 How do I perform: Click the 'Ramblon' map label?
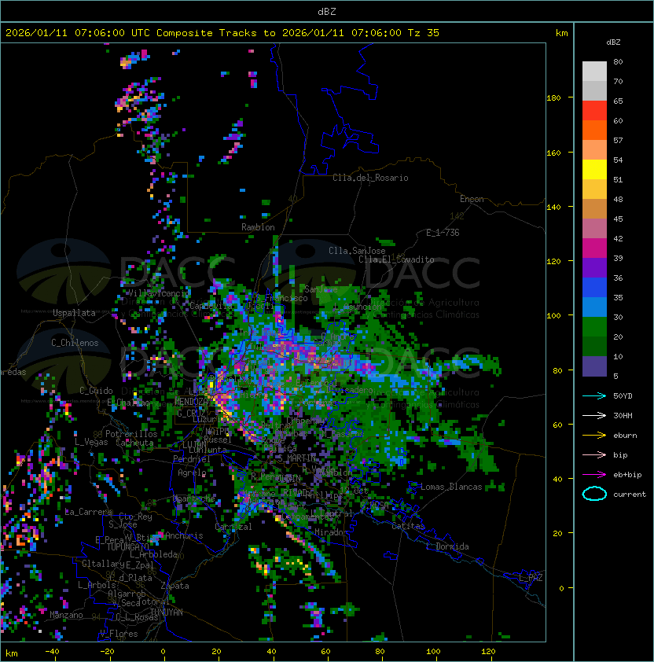[258, 227]
